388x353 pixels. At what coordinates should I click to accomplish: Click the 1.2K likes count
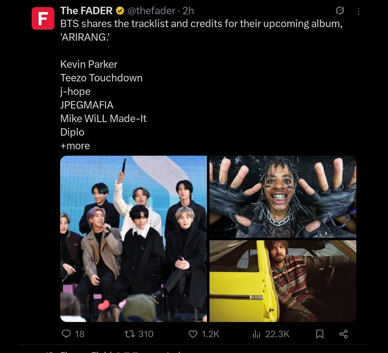coord(210,334)
